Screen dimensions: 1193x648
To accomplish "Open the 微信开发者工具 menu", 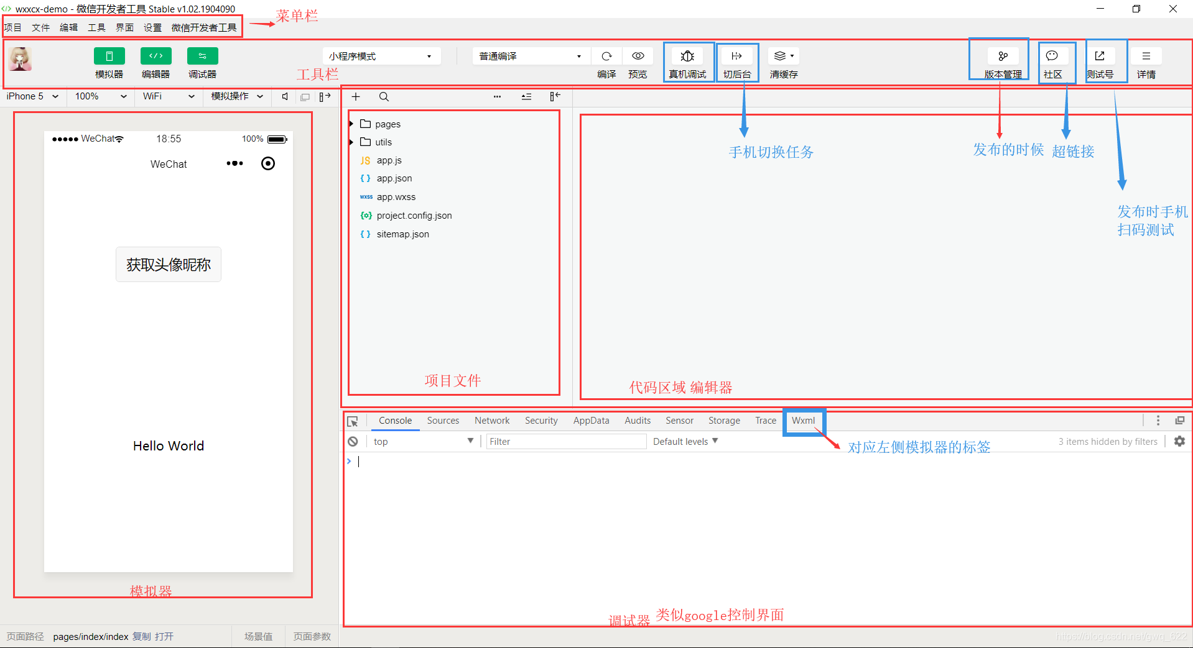I will (204, 27).
